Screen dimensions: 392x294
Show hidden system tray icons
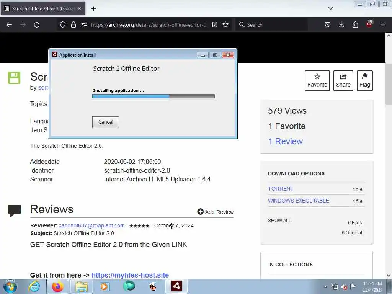click(x=325, y=287)
